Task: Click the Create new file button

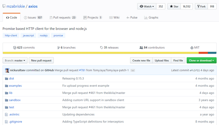Action: 141,60
